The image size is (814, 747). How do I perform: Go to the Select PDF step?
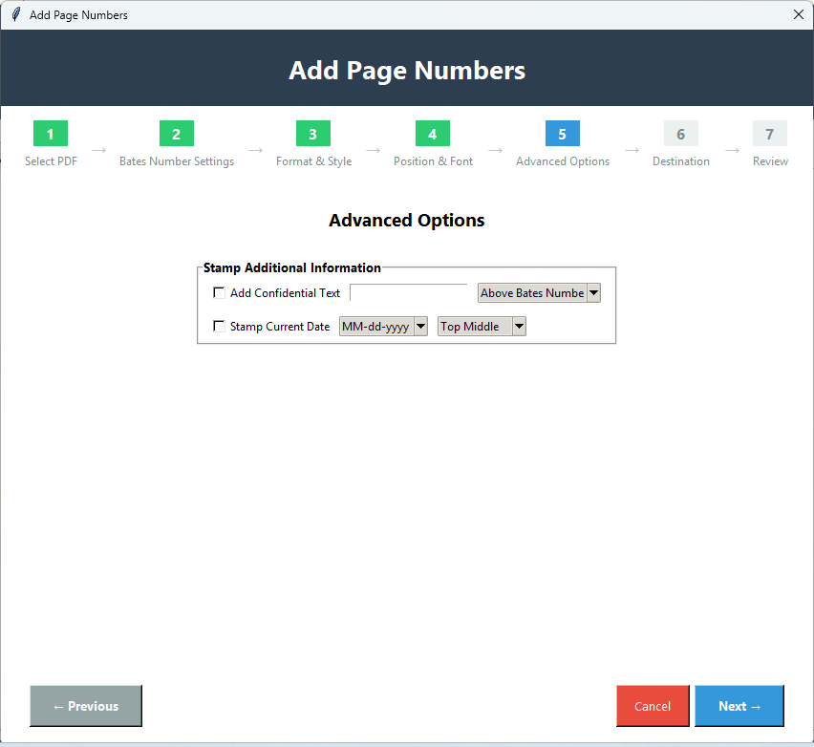coord(50,161)
